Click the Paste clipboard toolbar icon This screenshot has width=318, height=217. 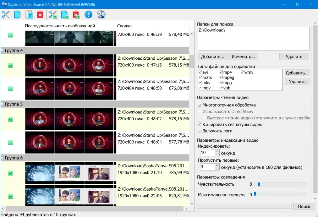coord(29,15)
